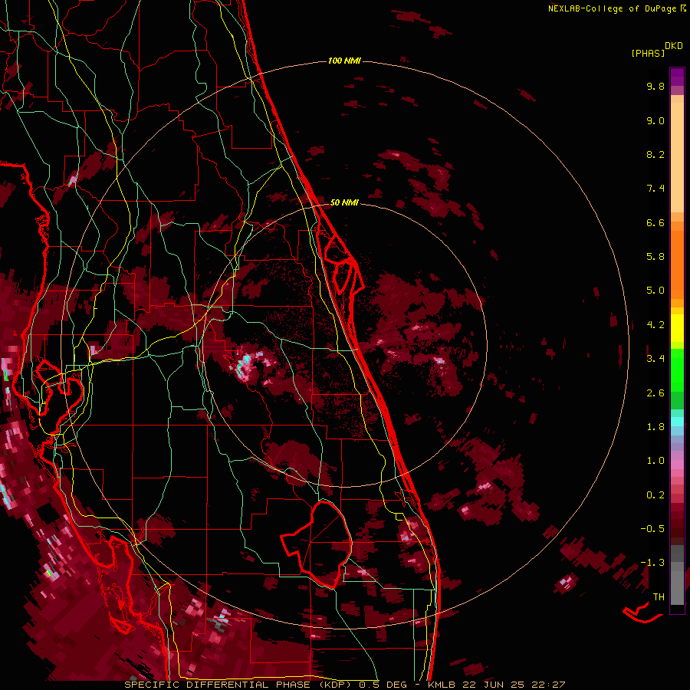The image size is (690, 690).
Task: Select the 4.2 legend value
Action: (655, 325)
